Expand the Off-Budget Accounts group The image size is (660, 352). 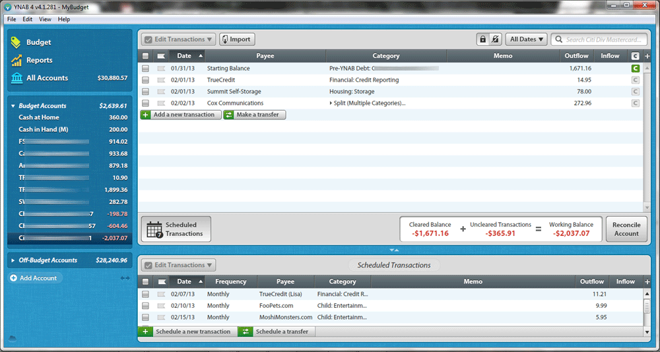13,260
